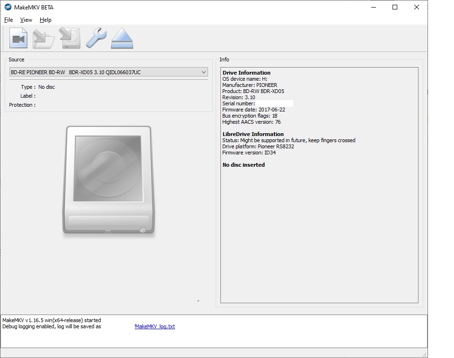The width and height of the screenshot is (454, 358).
Task: Click the small arrow below the drive image
Action: click(198, 301)
